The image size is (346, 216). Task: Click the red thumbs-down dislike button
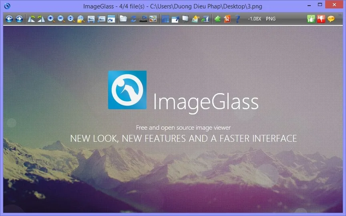tap(321, 19)
